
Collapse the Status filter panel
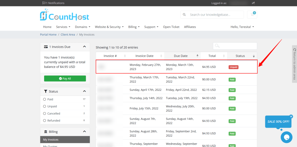click(84, 91)
